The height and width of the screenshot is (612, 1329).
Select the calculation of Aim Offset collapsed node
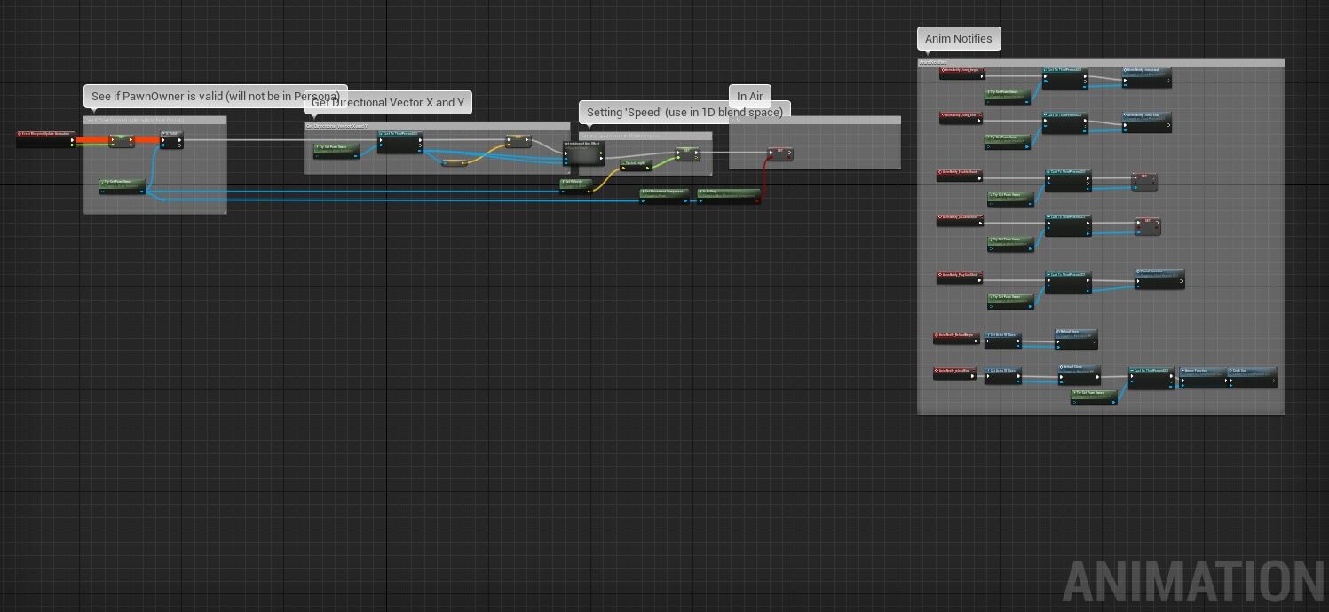(x=584, y=153)
